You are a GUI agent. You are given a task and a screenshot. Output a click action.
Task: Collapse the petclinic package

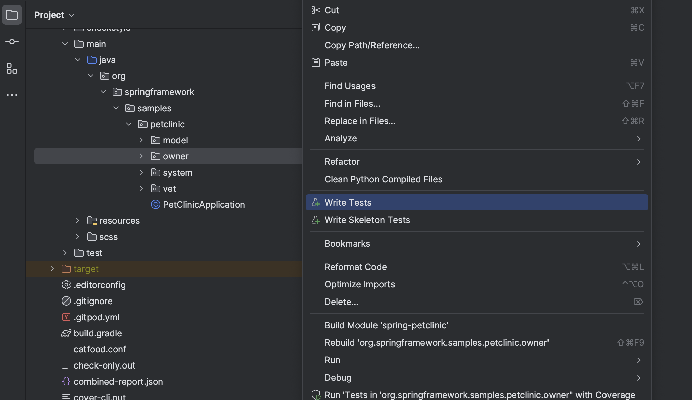click(x=129, y=124)
